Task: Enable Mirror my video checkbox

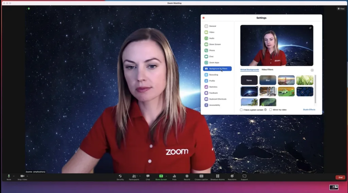Action: click(x=271, y=110)
